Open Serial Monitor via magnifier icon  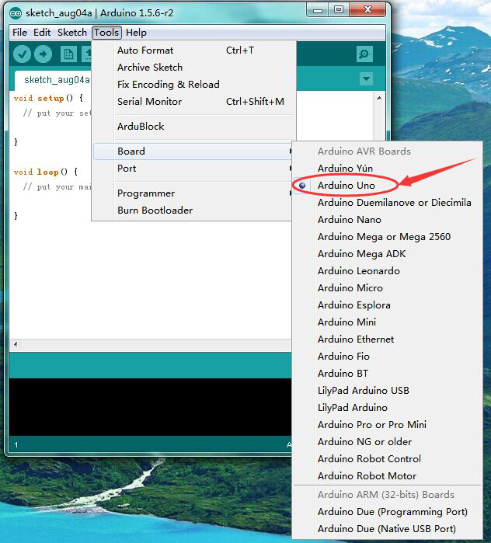point(364,54)
